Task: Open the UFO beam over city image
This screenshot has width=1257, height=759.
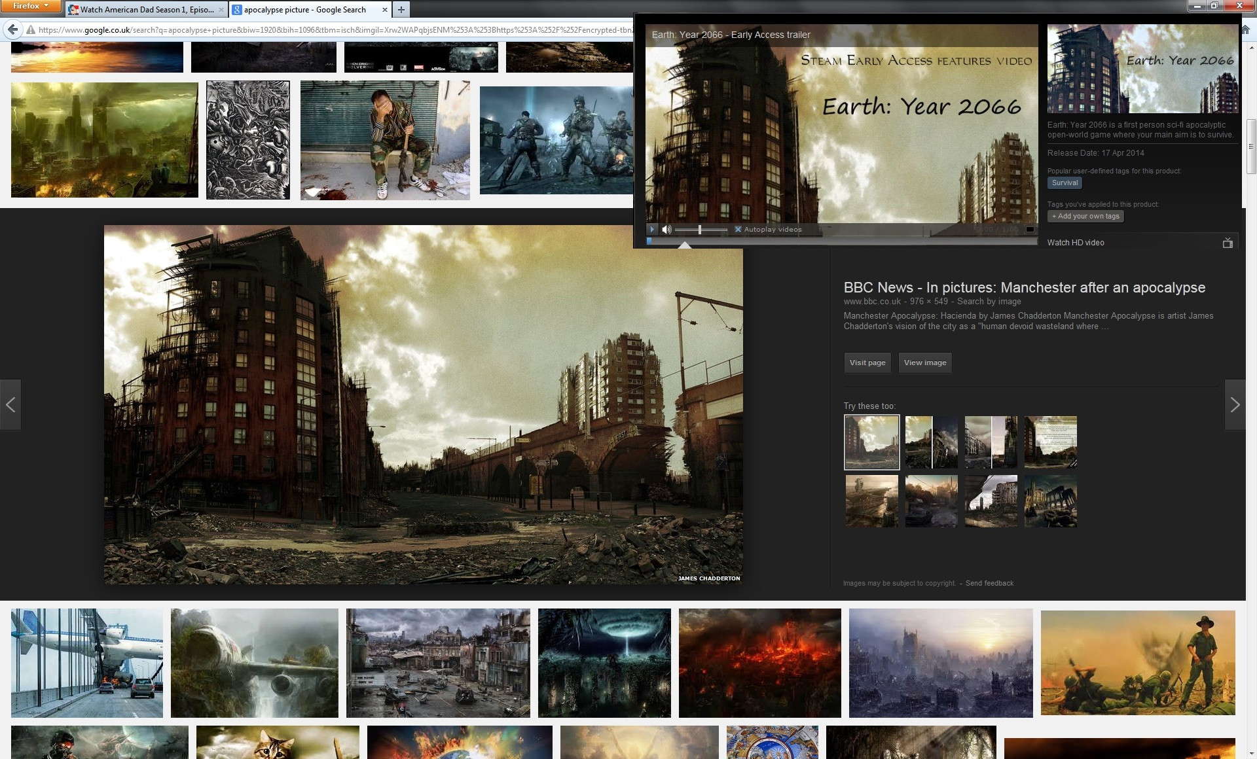Action: pyautogui.click(x=604, y=663)
